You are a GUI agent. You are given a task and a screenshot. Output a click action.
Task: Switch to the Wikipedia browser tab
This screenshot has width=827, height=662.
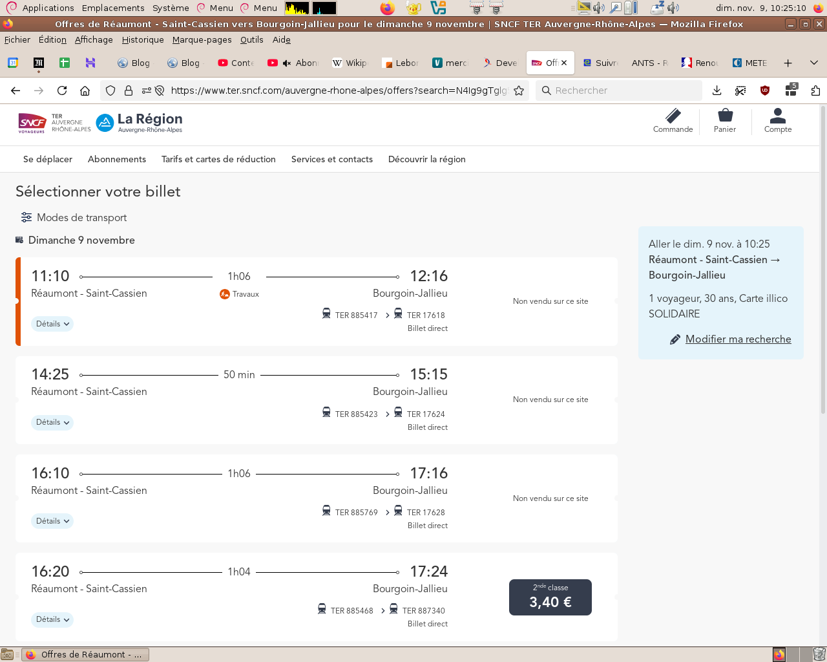(350, 63)
